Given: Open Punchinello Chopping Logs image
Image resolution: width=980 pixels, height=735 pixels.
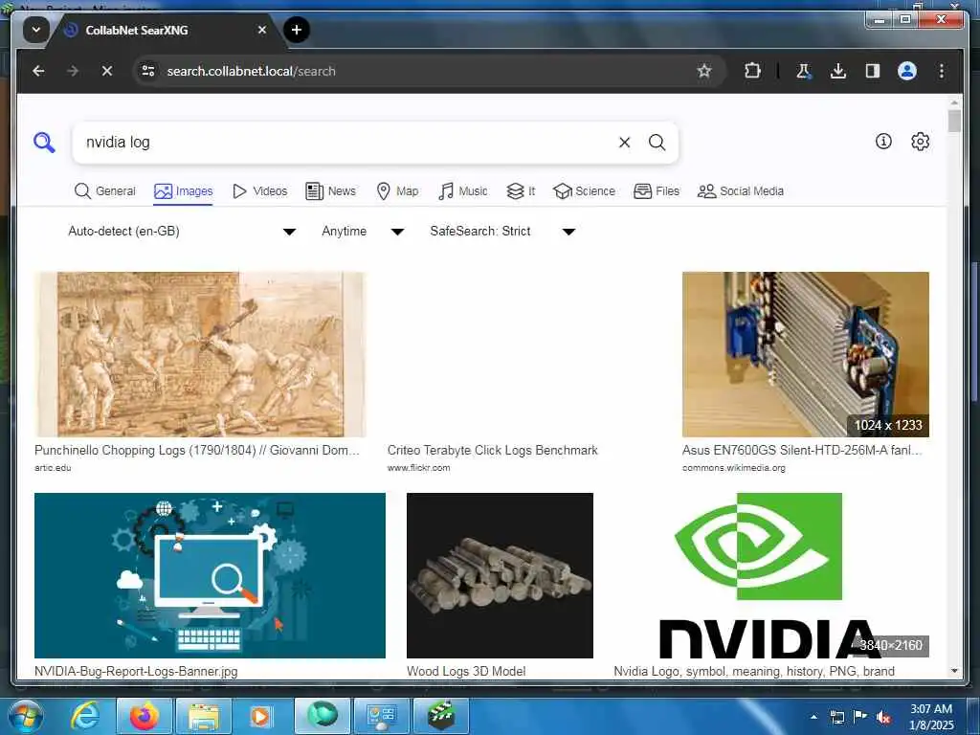Looking at the screenshot, I should (x=200, y=354).
